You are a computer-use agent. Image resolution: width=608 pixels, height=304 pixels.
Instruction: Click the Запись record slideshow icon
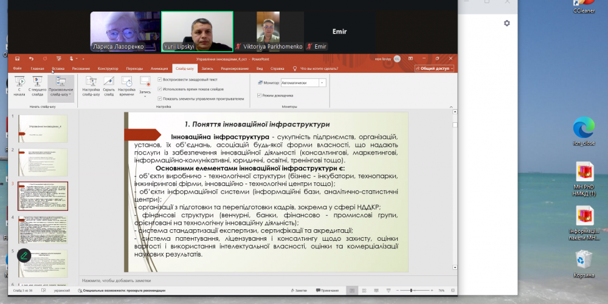[145, 81]
